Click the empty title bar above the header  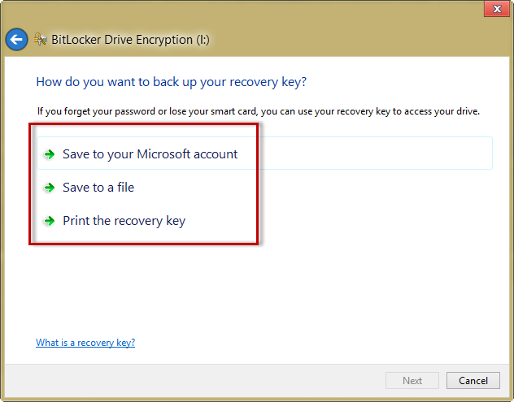pyautogui.click(x=244, y=10)
